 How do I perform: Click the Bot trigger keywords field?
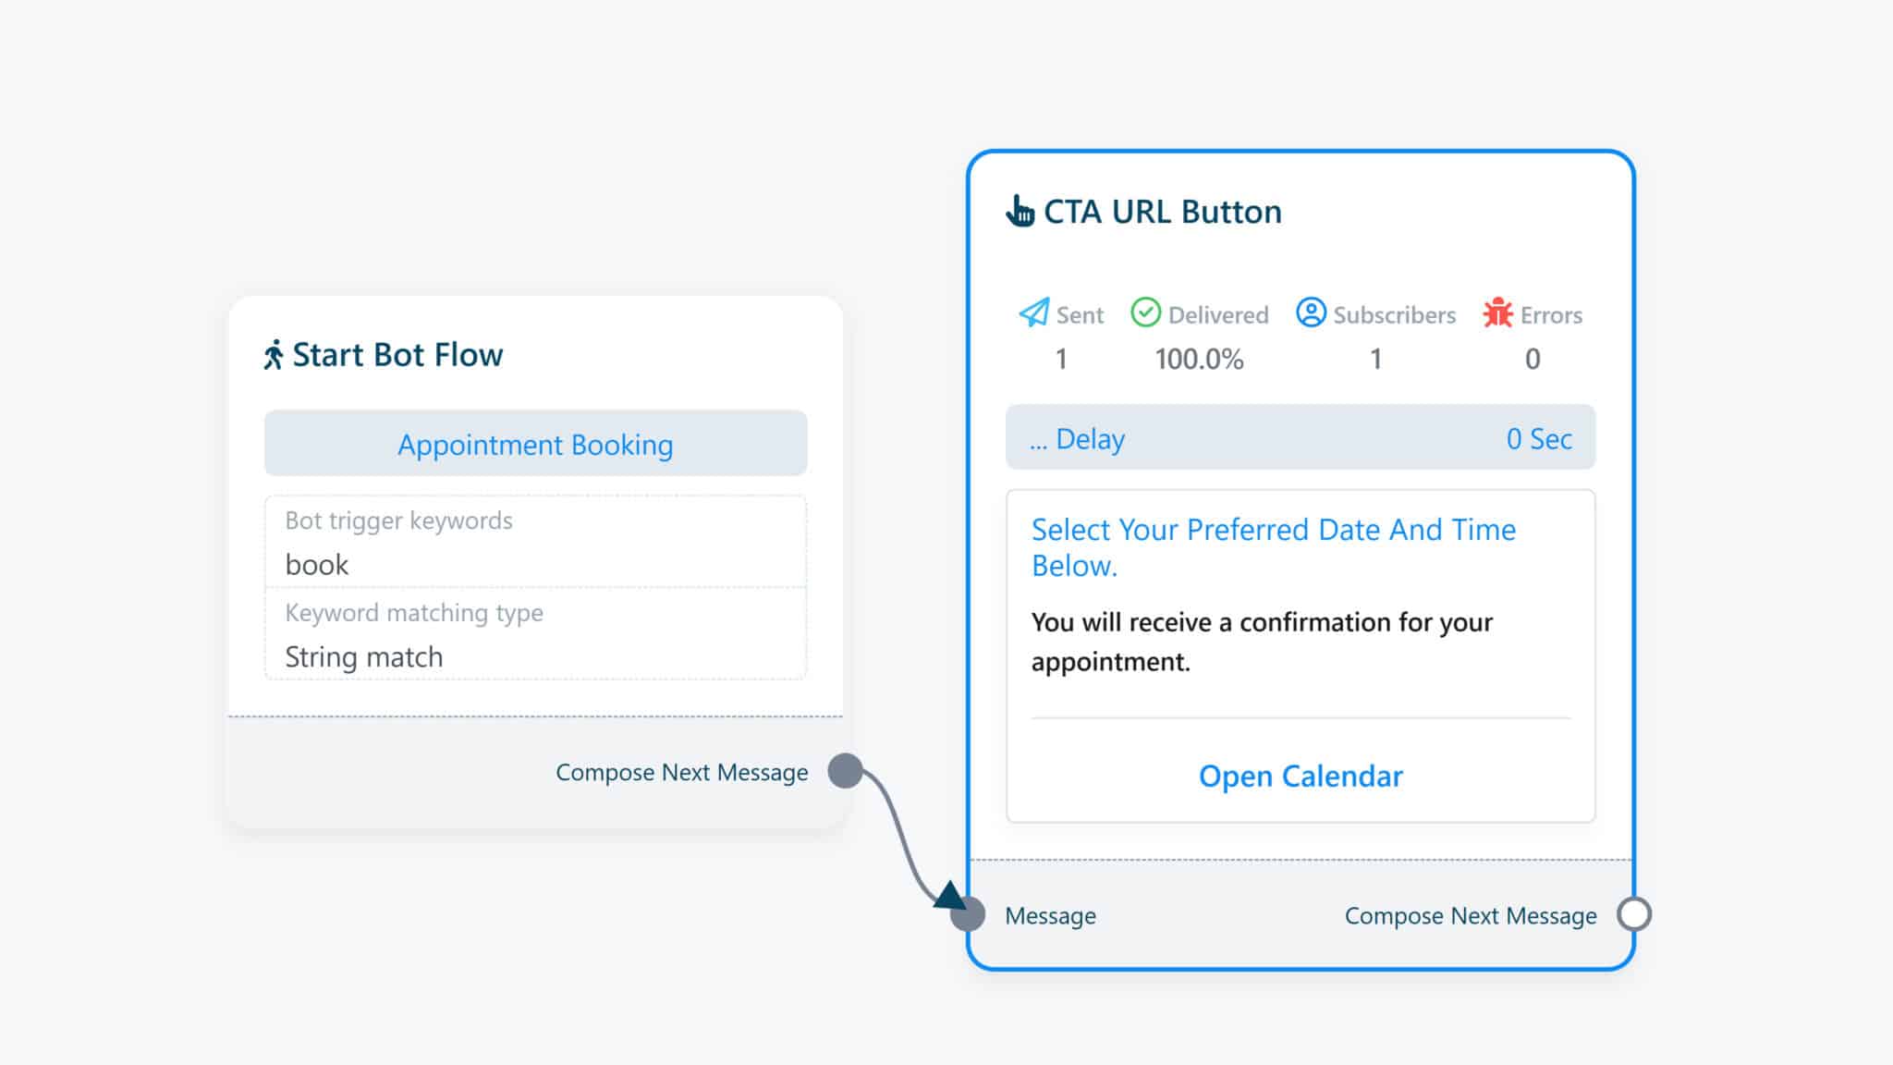tap(535, 543)
